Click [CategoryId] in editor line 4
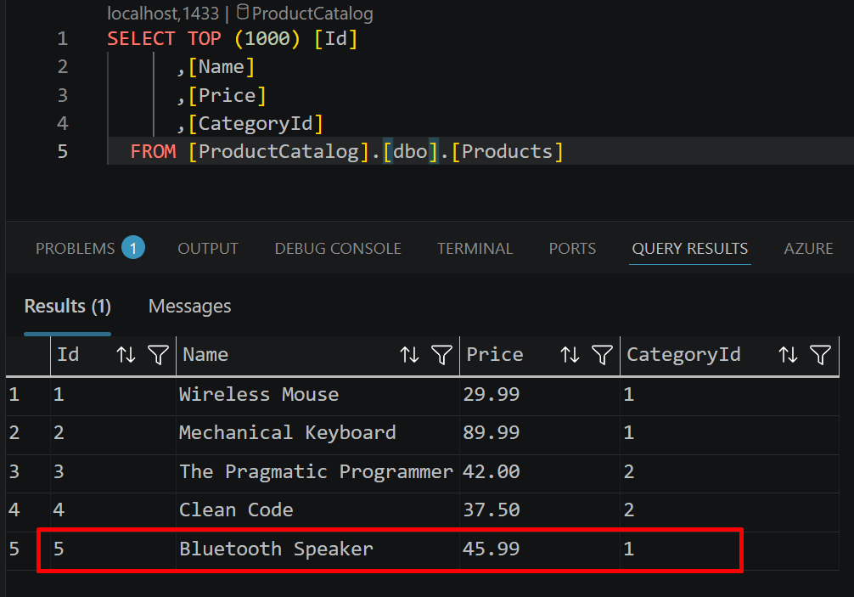This screenshot has height=597, width=854. (x=256, y=124)
